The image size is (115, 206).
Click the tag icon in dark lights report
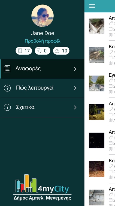click(111, 138)
